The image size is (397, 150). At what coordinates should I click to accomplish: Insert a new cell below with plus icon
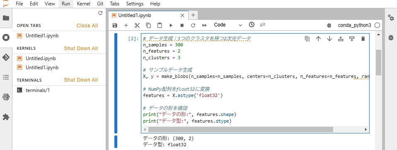coord(126,25)
